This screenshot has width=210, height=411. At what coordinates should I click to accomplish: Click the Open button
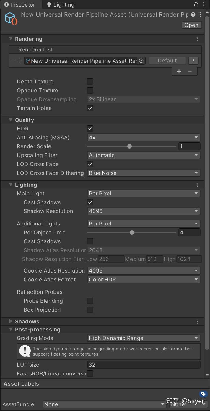(x=191, y=25)
